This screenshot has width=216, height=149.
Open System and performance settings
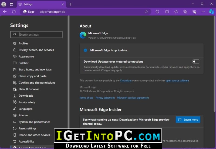click(x=35, y=122)
